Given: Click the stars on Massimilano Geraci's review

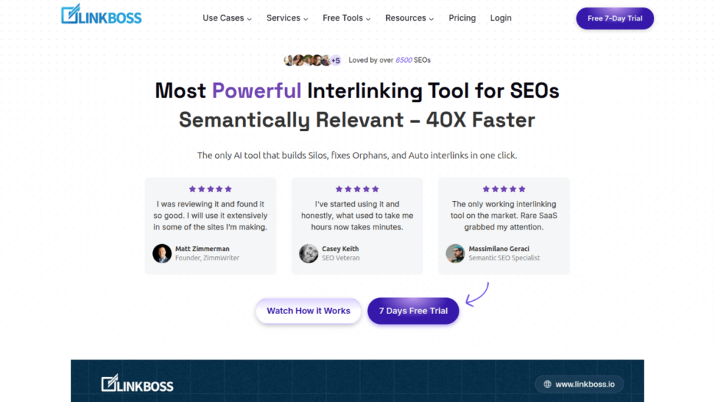Looking at the screenshot, I should 503,189.
